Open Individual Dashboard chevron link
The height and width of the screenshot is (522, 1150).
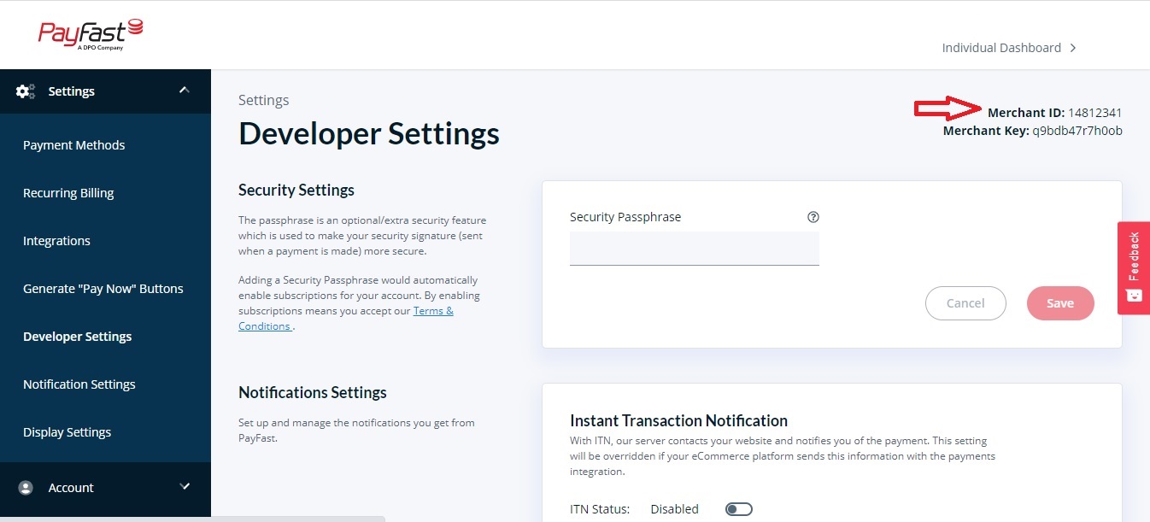pyautogui.click(x=1009, y=48)
